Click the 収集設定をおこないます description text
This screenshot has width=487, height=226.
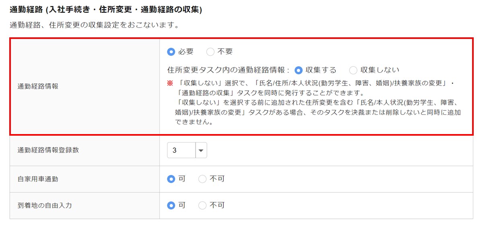[94, 25]
